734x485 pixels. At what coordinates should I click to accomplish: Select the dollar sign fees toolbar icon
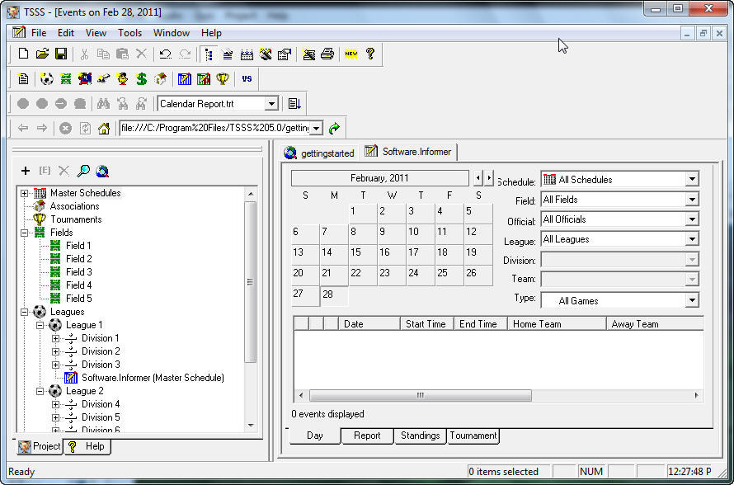pos(140,78)
